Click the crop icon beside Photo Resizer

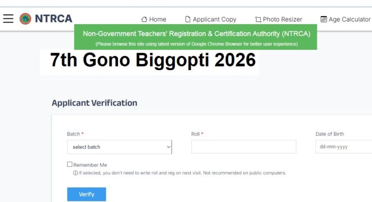pyautogui.click(x=258, y=19)
